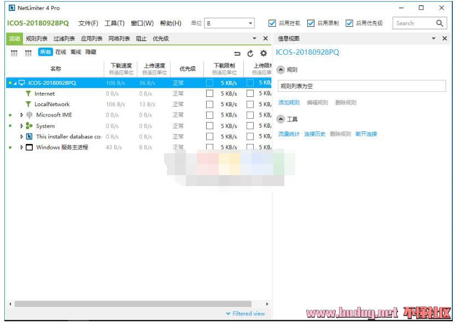This screenshot has width=456, height=324.
Task: Show only 离线 items
Action: coord(75,52)
